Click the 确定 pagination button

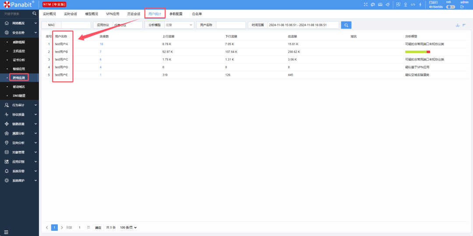pyautogui.click(x=98, y=228)
